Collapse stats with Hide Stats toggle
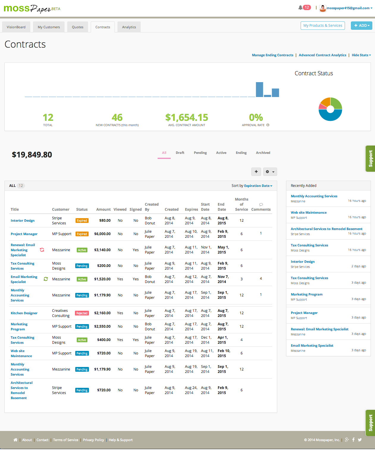Screen dimensions: 375x450 (x=361, y=55)
